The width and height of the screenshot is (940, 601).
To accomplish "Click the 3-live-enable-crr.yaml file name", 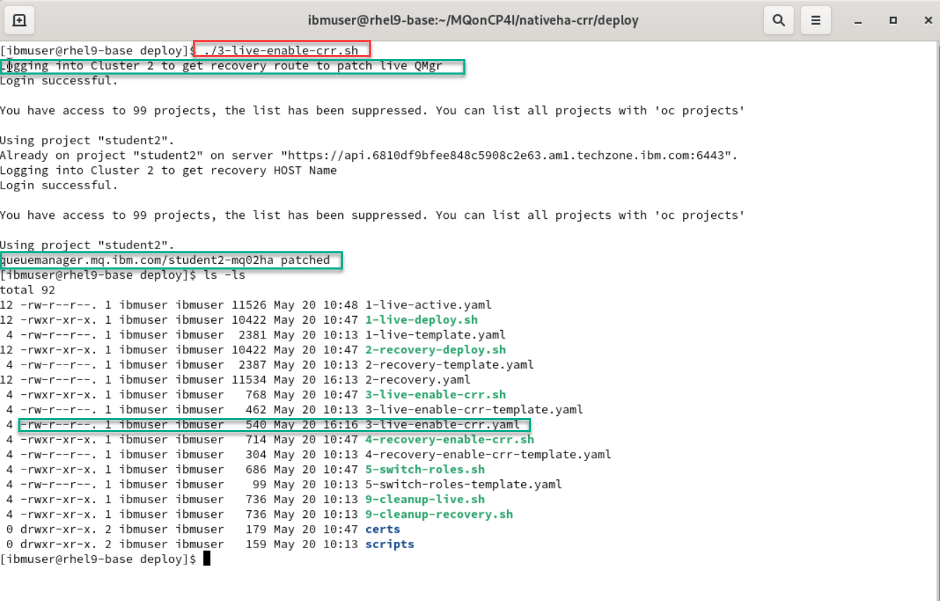I will 442,424.
